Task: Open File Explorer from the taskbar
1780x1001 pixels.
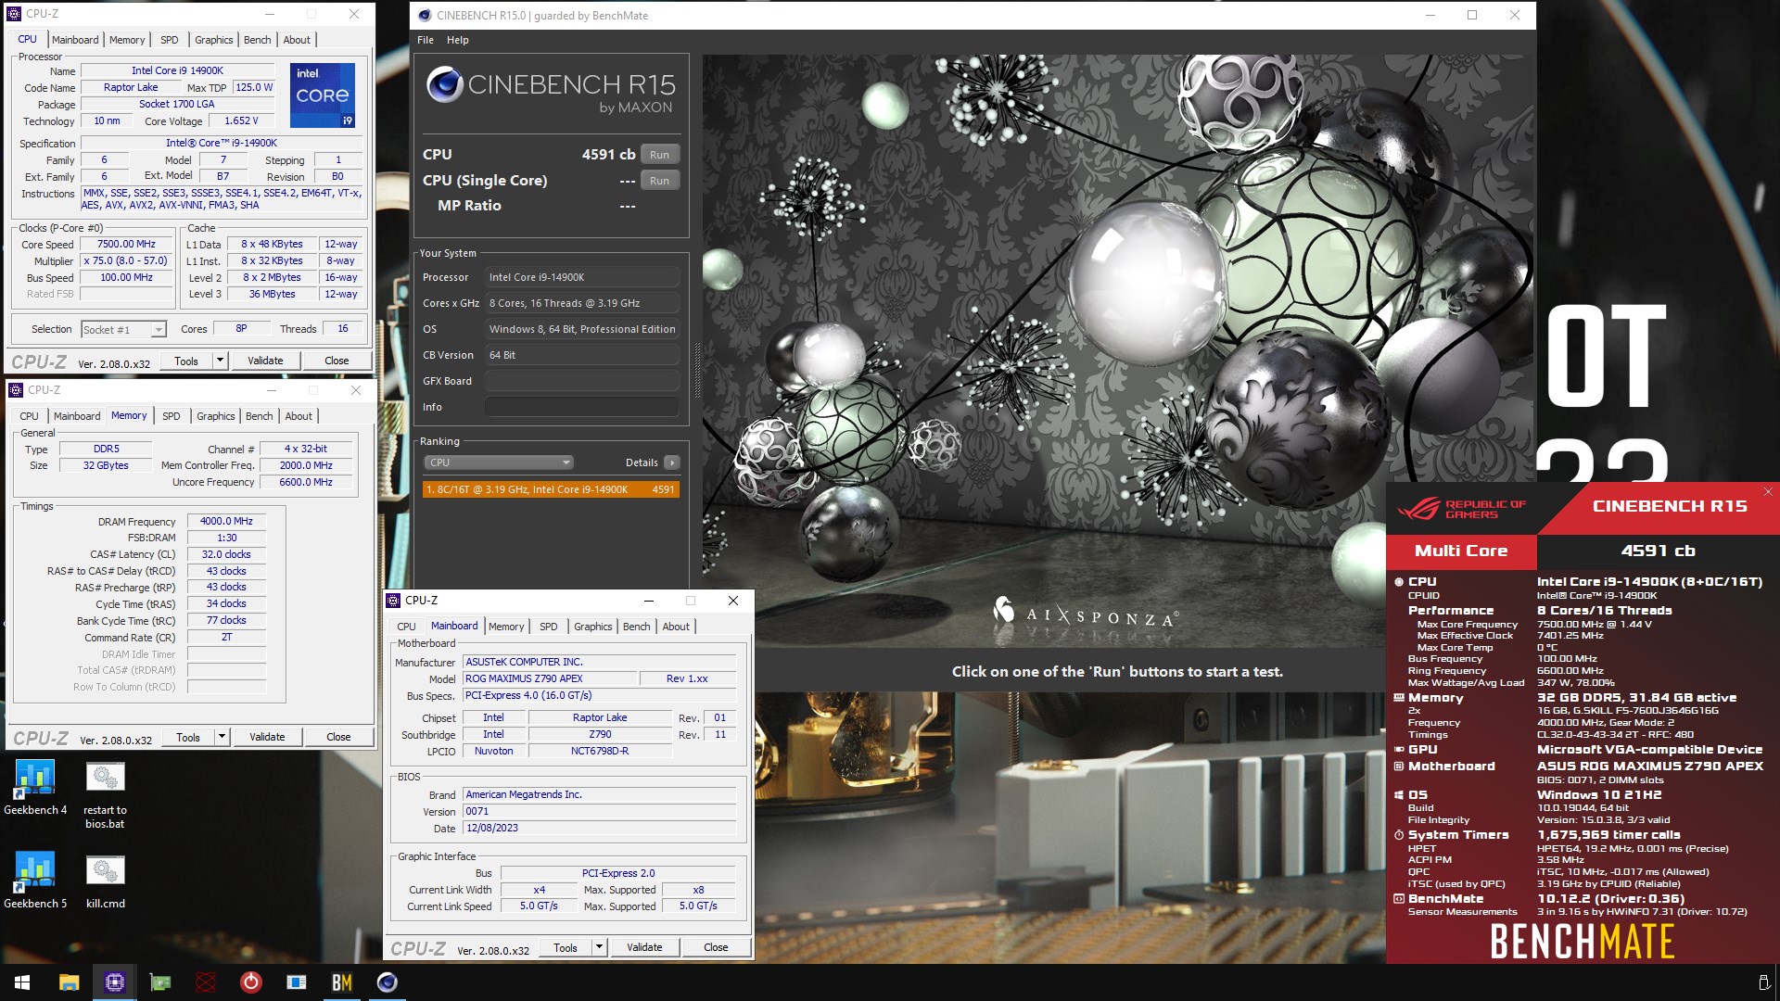Action: [69, 982]
